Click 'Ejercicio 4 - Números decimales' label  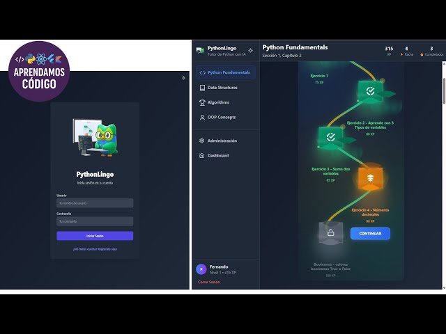(370, 212)
